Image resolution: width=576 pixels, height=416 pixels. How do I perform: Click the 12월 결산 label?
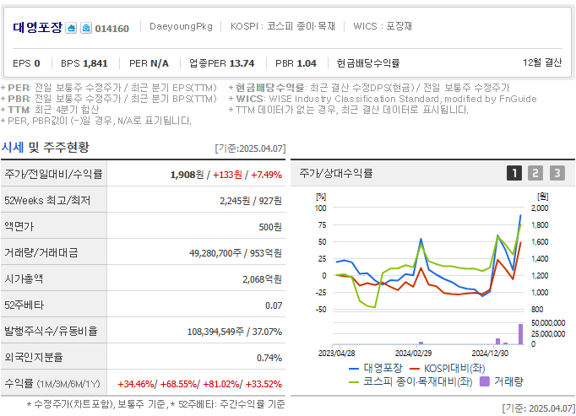(x=542, y=62)
